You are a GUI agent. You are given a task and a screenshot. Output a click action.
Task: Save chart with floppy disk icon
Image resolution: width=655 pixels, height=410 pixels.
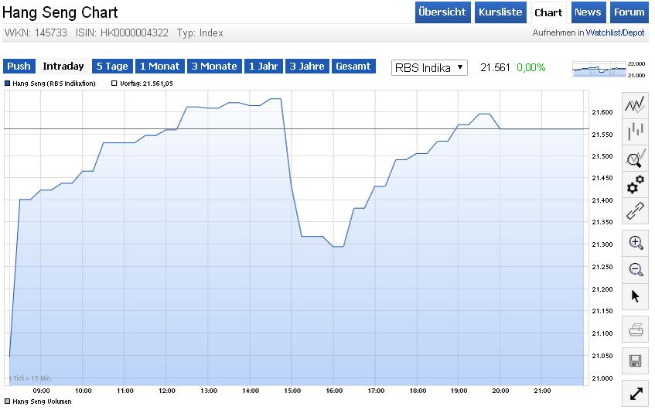636,360
